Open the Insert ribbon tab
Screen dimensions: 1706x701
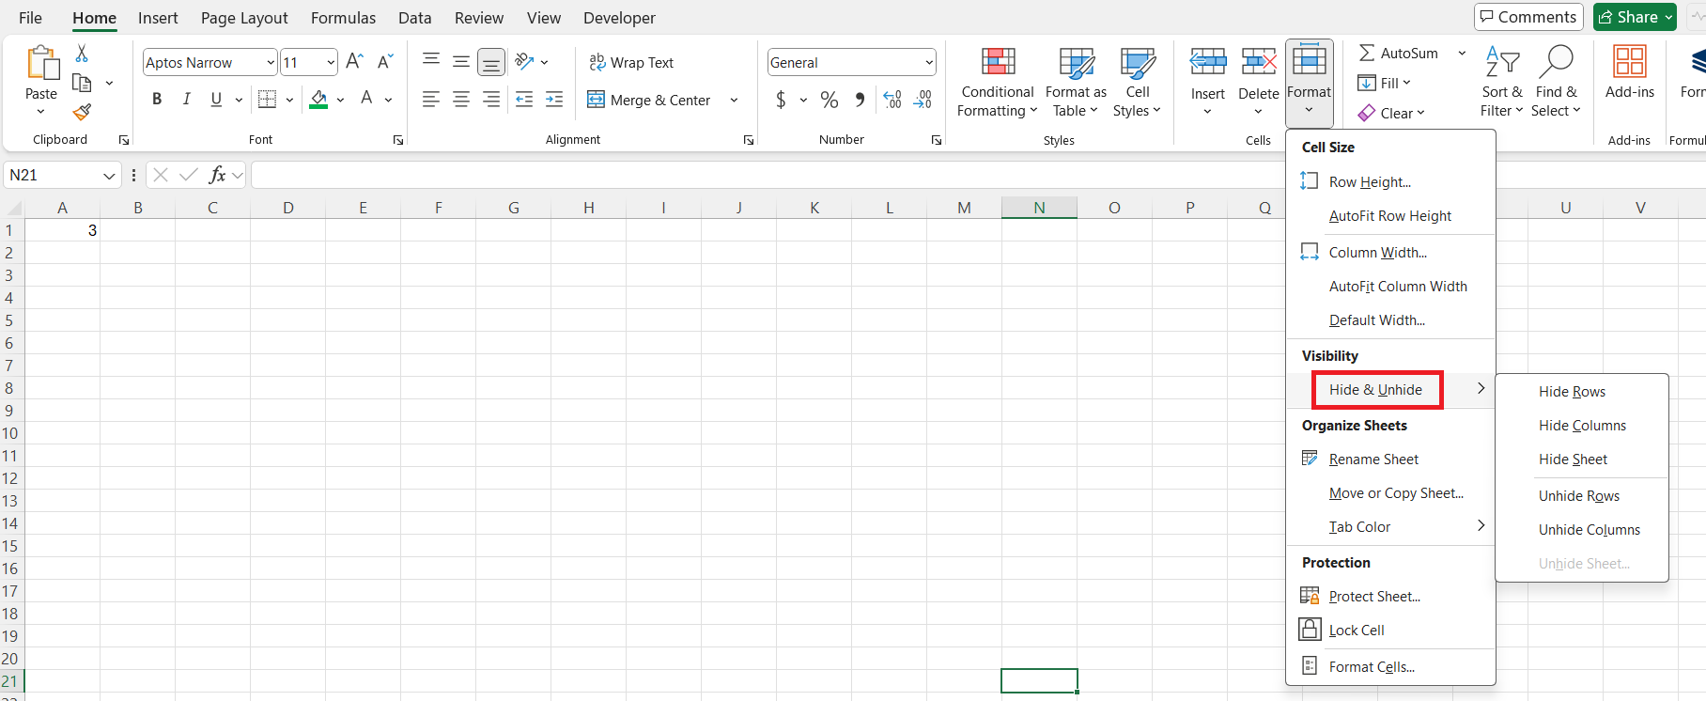pyautogui.click(x=158, y=18)
